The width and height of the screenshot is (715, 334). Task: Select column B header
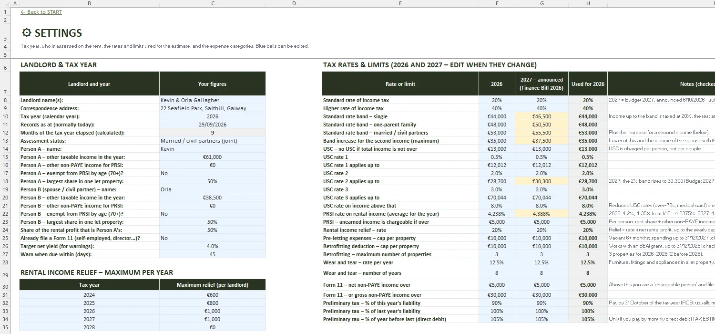[89, 3]
